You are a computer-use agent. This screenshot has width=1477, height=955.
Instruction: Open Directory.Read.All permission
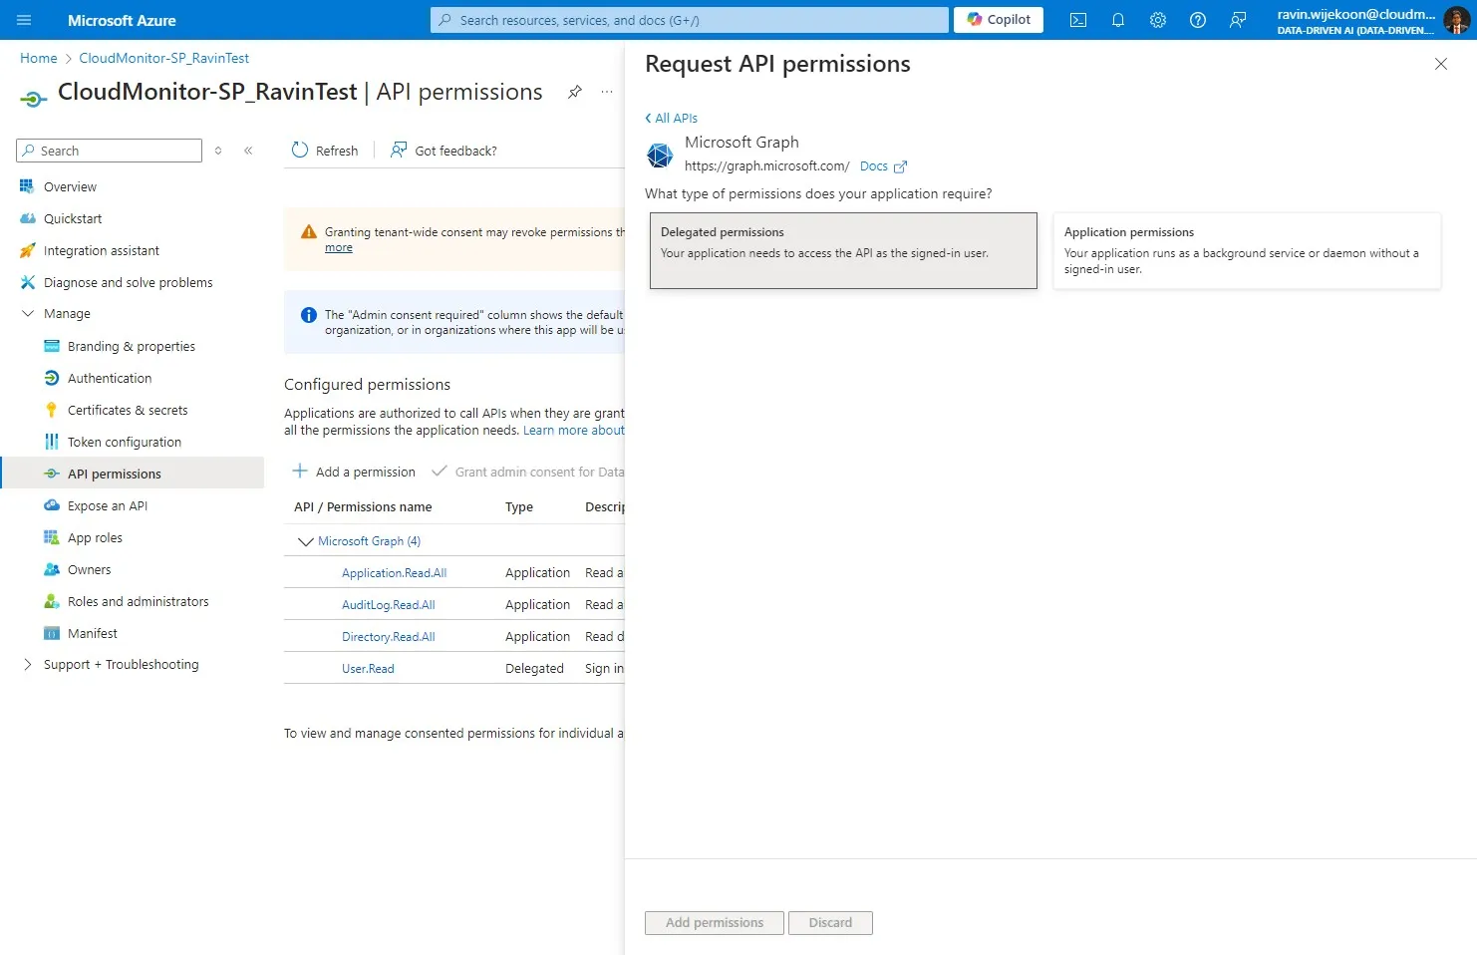389,637
